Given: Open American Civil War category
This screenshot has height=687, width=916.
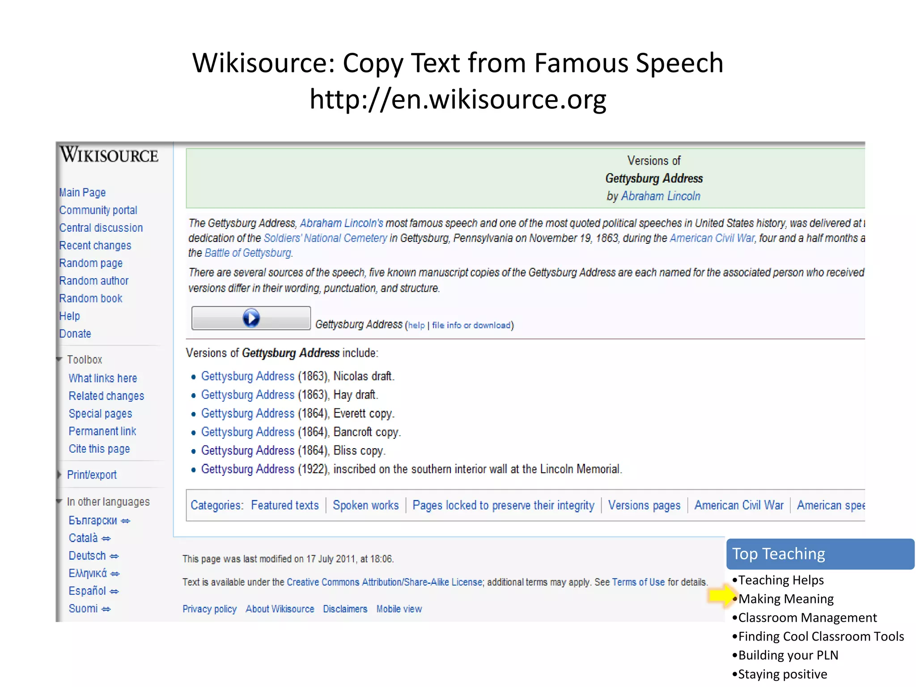Looking at the screenshot, I should click(739, 505).
